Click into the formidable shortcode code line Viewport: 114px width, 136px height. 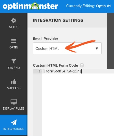(x=62, y=71)
